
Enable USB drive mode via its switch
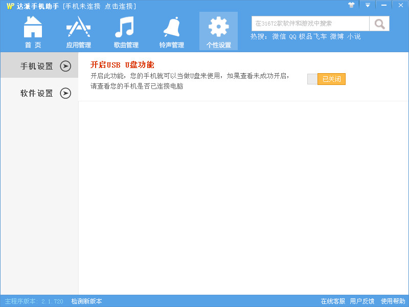[x=312, y=79]
